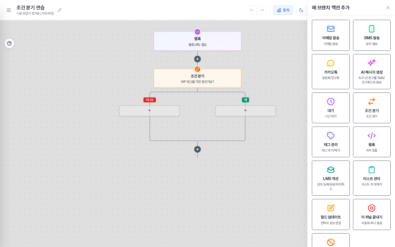The image size is (395, 247).
Task: Choose the partially visible prohibition-icon action card
Action: click(x=331, y=240)
